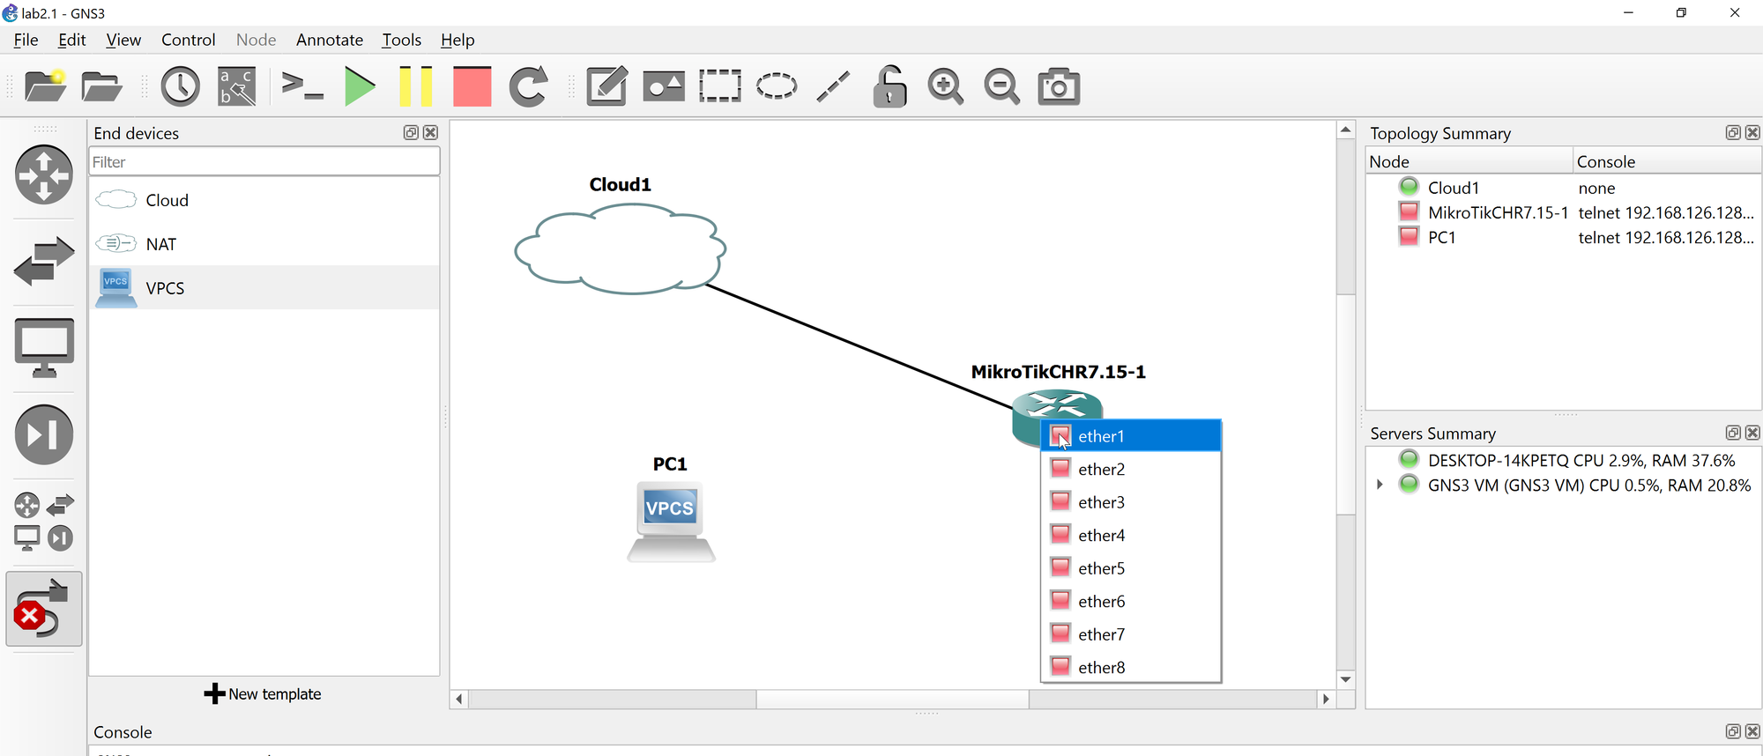
Task: Stop all nodes with red square
Action: pos(472,86)
